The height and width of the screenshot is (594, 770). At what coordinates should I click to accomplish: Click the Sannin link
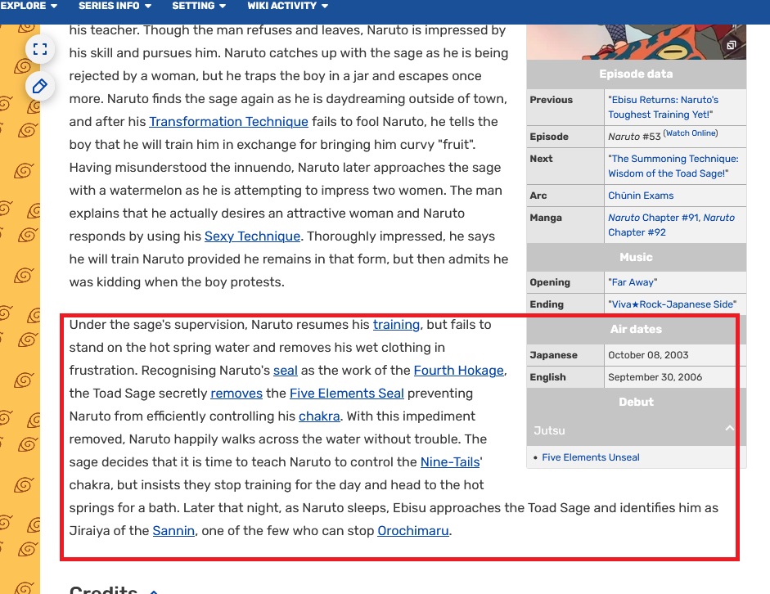coord(173,531)
